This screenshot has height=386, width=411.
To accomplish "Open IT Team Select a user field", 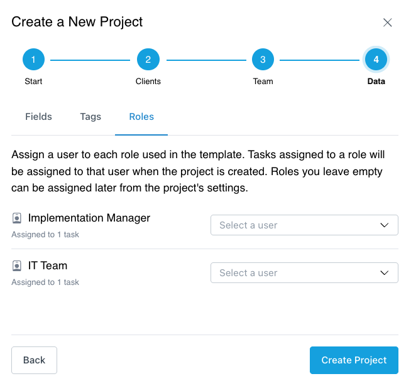I will pyautogui.click(x=304, y=273).
